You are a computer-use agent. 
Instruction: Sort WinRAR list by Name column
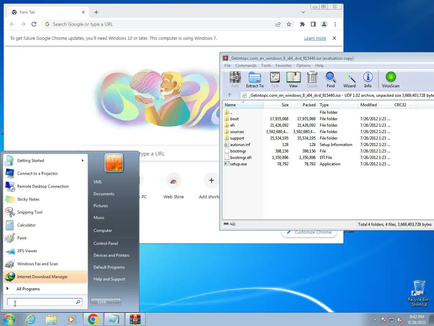(x=243, y=105)
